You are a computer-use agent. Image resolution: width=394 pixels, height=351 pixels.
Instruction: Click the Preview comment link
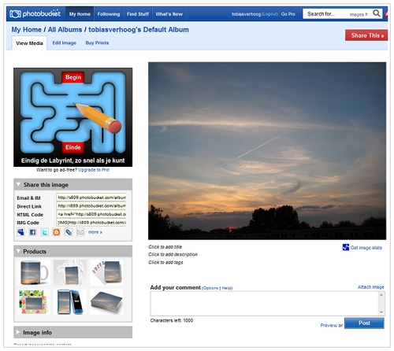point(329,325)
